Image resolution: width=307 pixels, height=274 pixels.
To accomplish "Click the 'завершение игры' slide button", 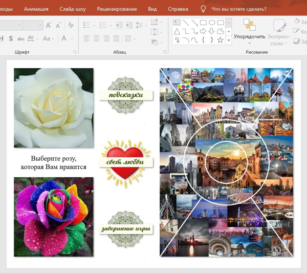I will click(x=126, y=228).
